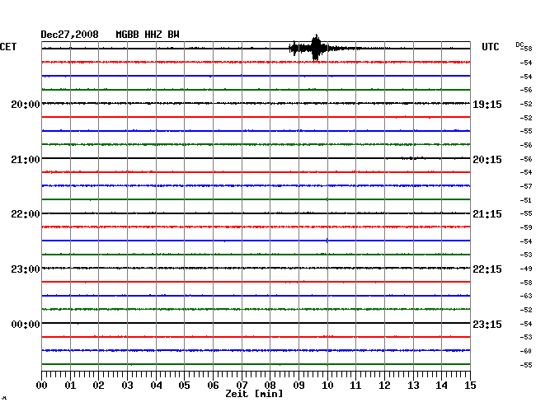
Task: Click minute axis label 14
Action: pyautogui.click(x=442, y=386)
